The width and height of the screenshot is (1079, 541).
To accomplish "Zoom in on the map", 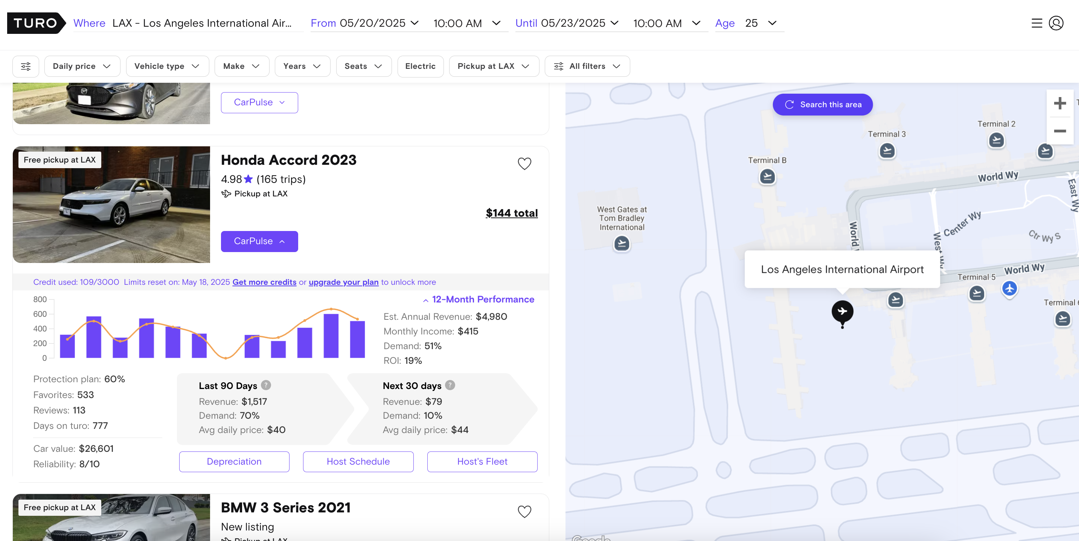I will coord(1060,103).
